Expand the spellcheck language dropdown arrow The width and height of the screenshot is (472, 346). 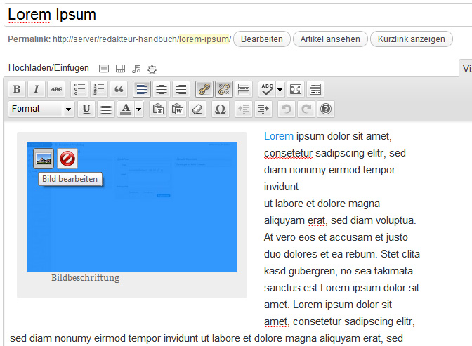[x=280, y=89]
